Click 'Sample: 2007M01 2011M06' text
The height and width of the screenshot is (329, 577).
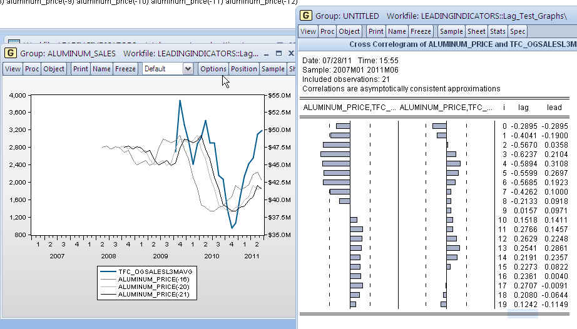(350, 70)
